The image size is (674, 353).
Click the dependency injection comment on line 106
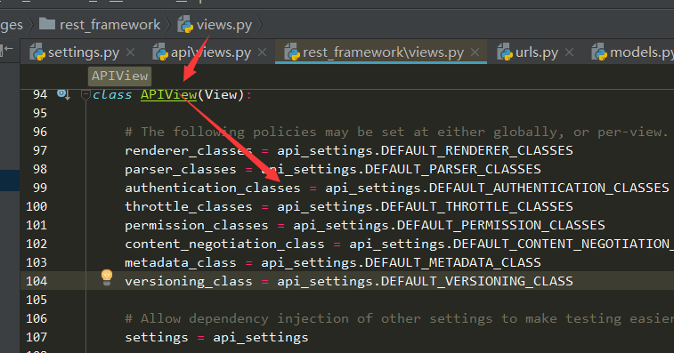point(400,318)
